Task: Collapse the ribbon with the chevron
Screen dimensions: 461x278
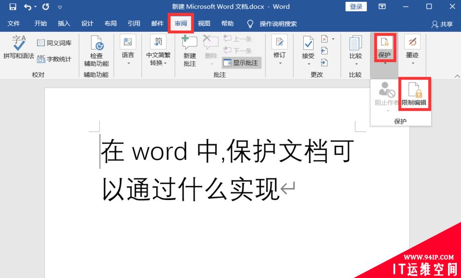Action: pos(457,76)
